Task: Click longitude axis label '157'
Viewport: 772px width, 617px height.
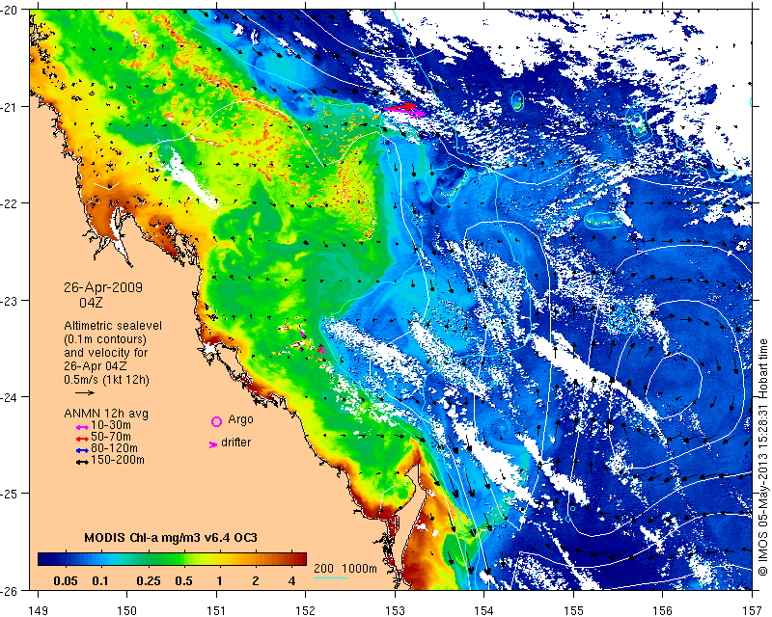Action: pos(753,610)
